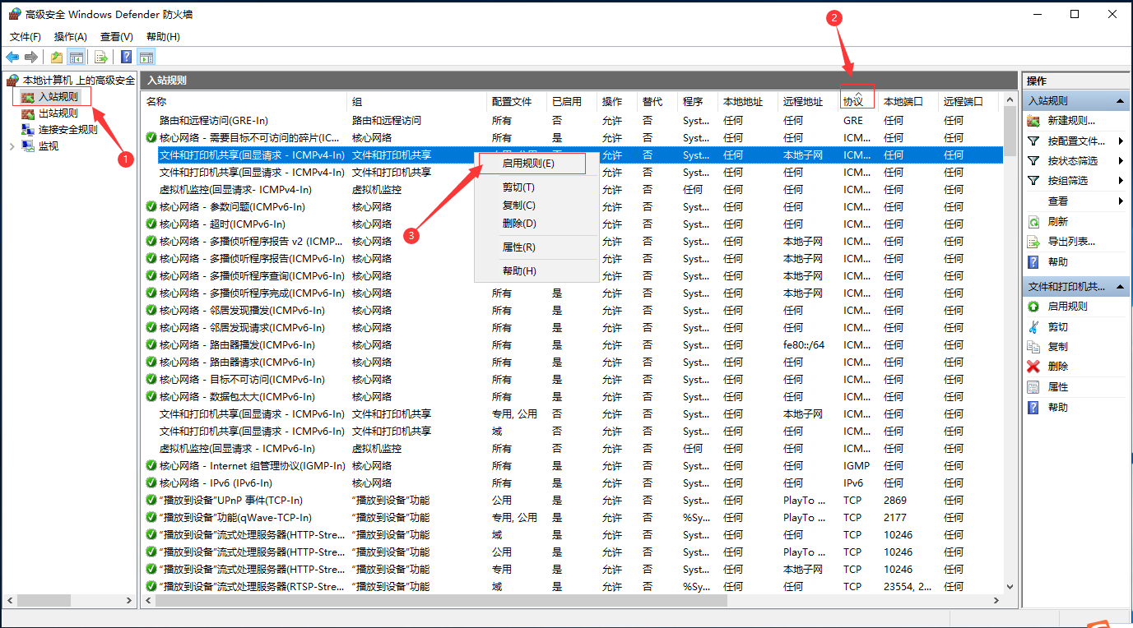
Task: Choose 复制(C) from the context menu
Action: [536, 205]
